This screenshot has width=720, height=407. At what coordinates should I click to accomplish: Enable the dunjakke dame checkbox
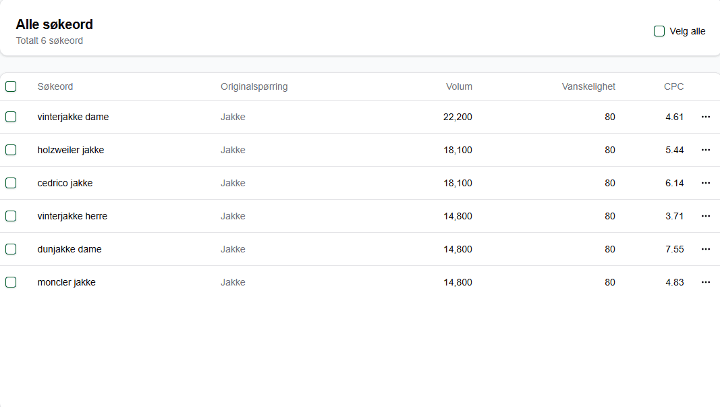click(x=11, y=249)
